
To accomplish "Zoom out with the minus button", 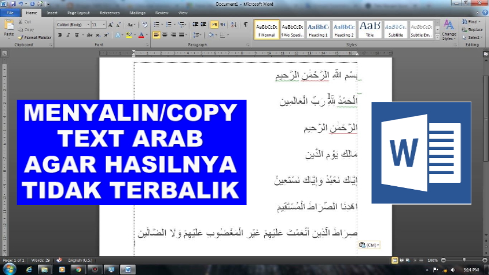I will 443,260.
